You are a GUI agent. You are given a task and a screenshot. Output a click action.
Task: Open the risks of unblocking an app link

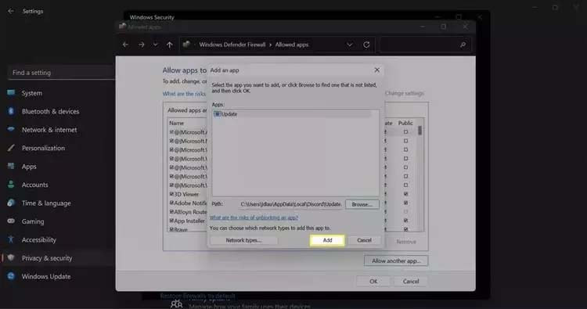pos(254,217)
